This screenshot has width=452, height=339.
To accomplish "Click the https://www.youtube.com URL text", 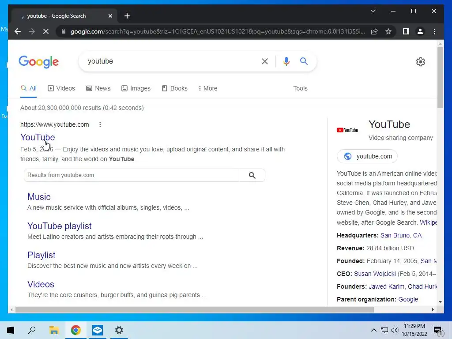I will tap(54, 124).
